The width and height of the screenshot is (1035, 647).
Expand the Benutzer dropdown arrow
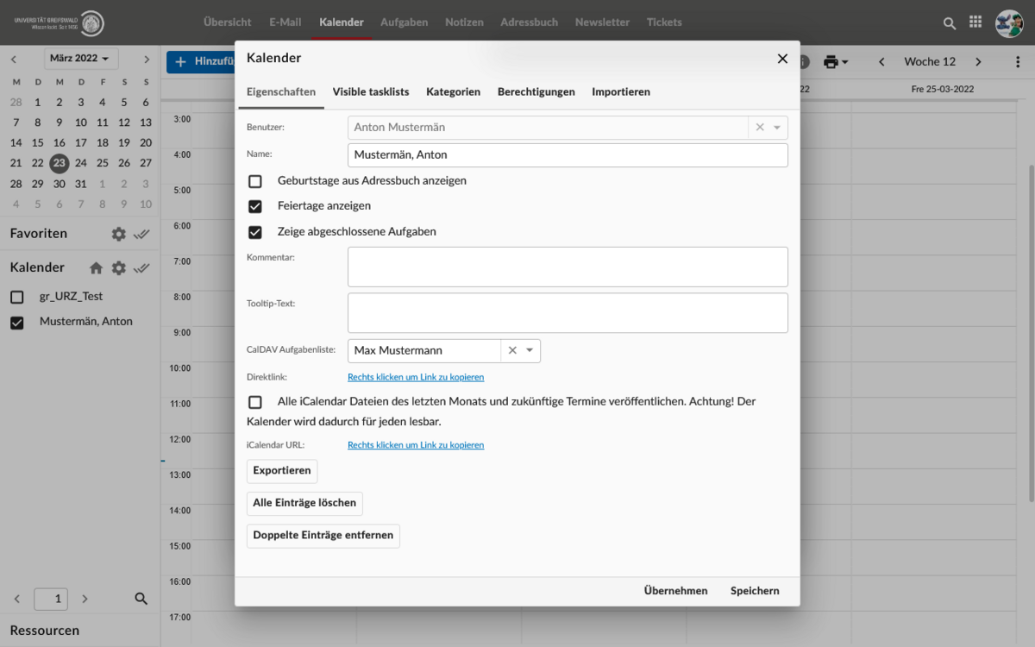[776, 128]
